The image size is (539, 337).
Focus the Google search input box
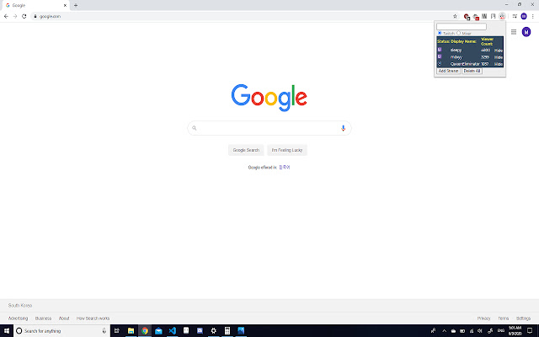tap(269, 128)
